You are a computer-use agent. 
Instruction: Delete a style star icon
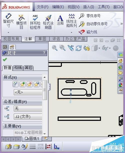point(30,84)
